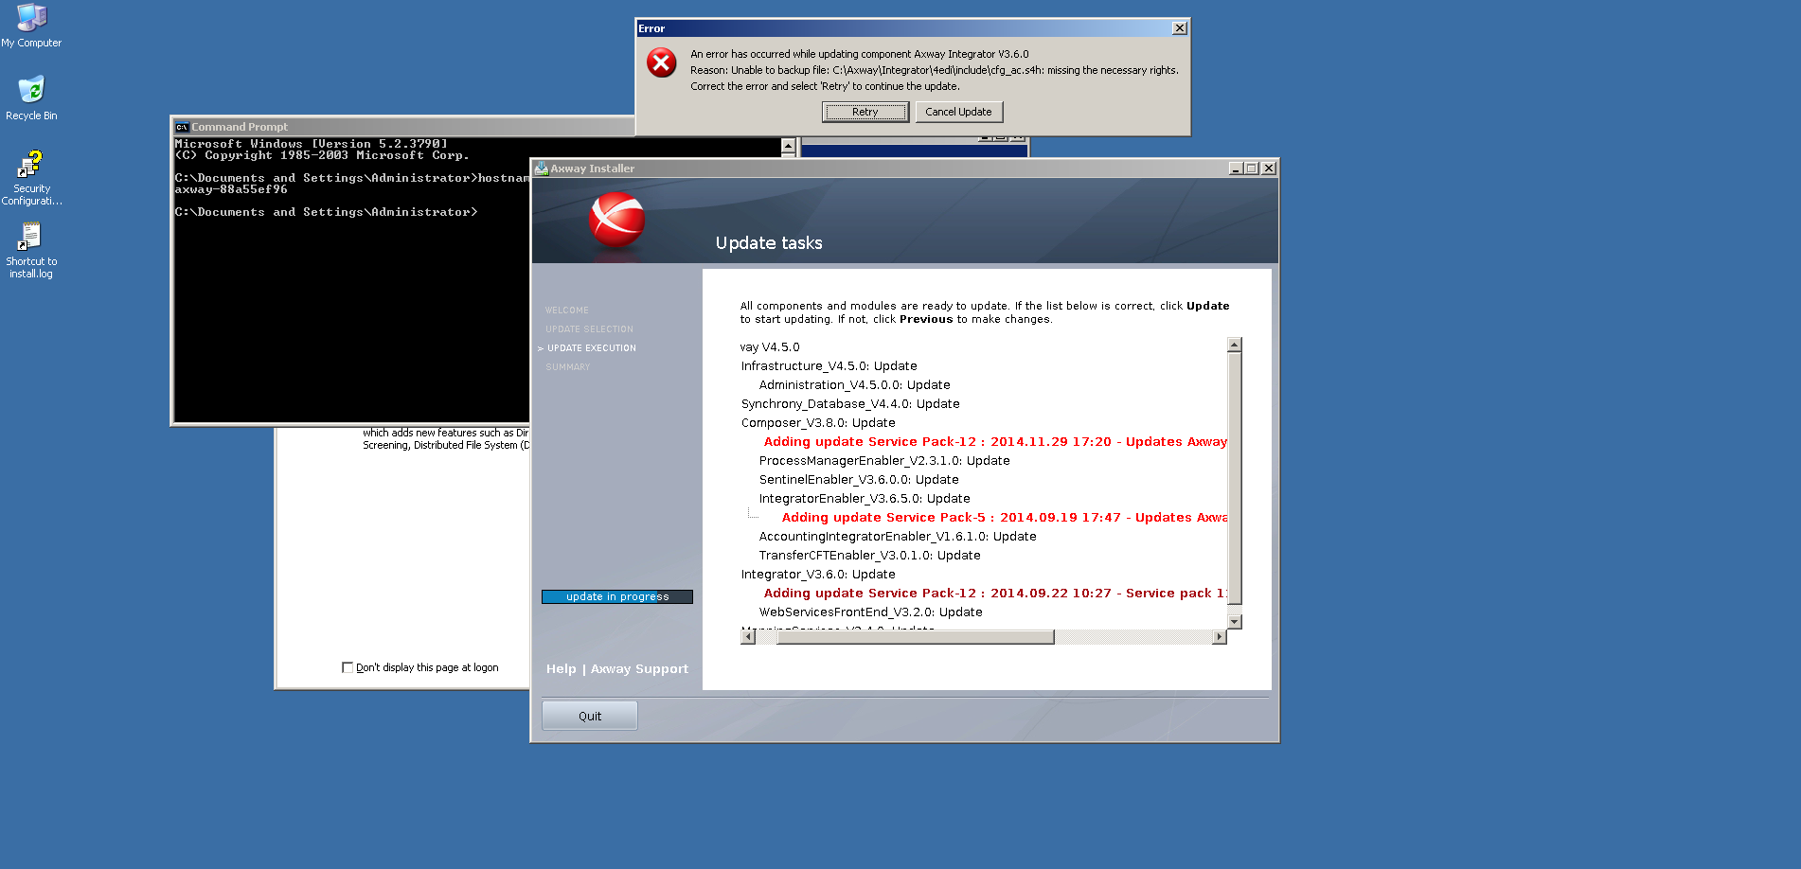The image size is (1801, 869).
Task: Click the Axway Installer title bar icon
Action: 542,168
